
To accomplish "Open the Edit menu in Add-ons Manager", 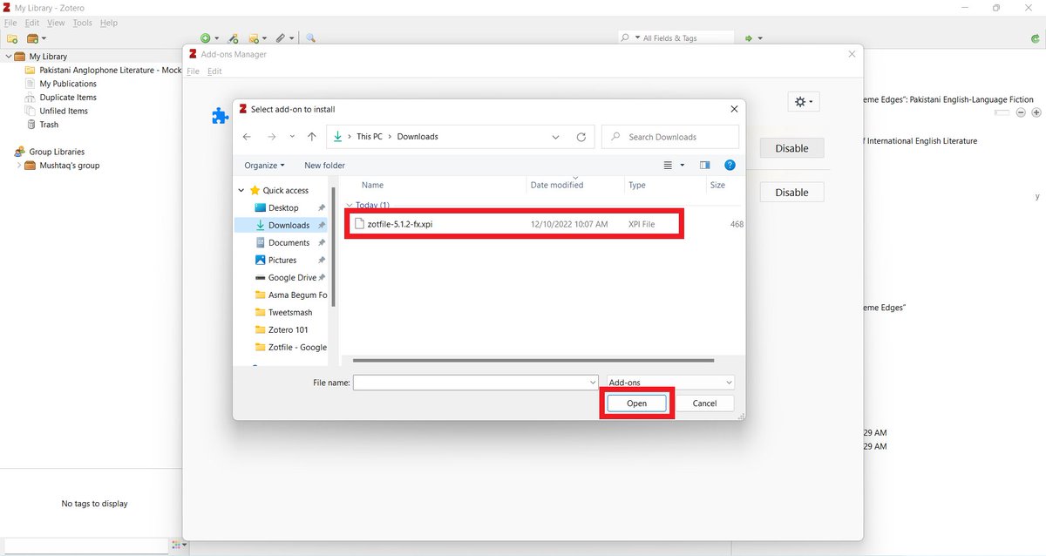I will click(x=214, y=71).
